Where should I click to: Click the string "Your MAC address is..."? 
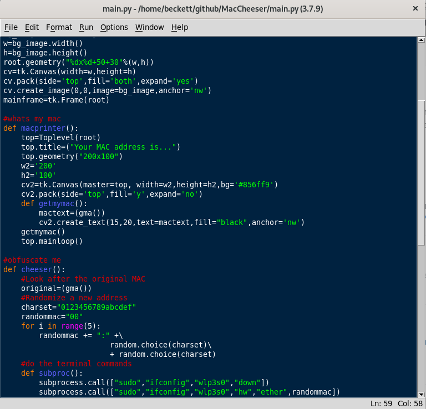click(x=123, y=147)
